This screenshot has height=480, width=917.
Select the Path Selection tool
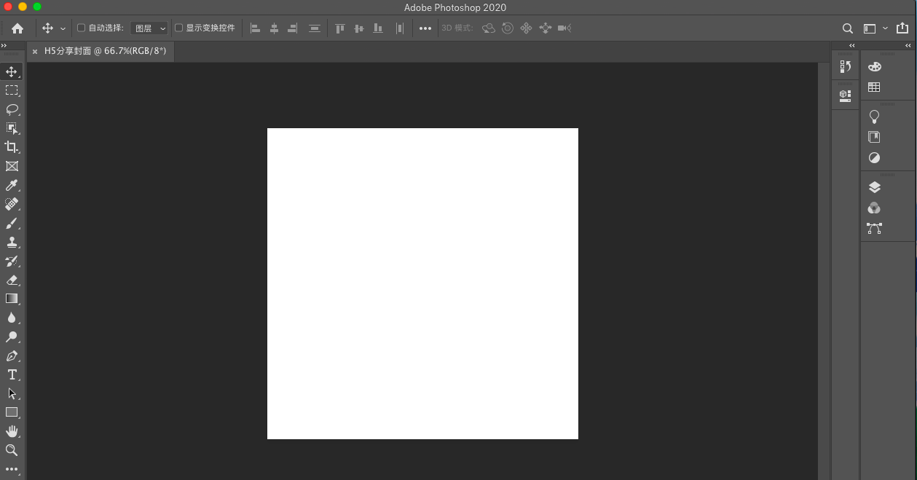pos(12,393)
